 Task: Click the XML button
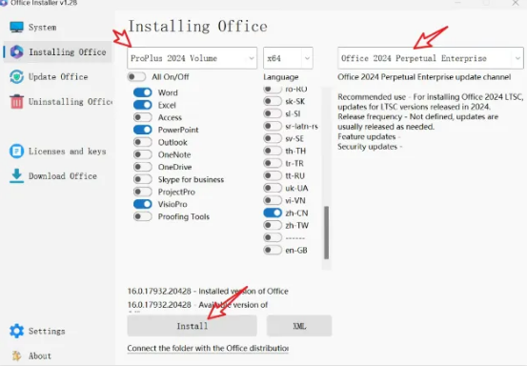tap(299, 326)
